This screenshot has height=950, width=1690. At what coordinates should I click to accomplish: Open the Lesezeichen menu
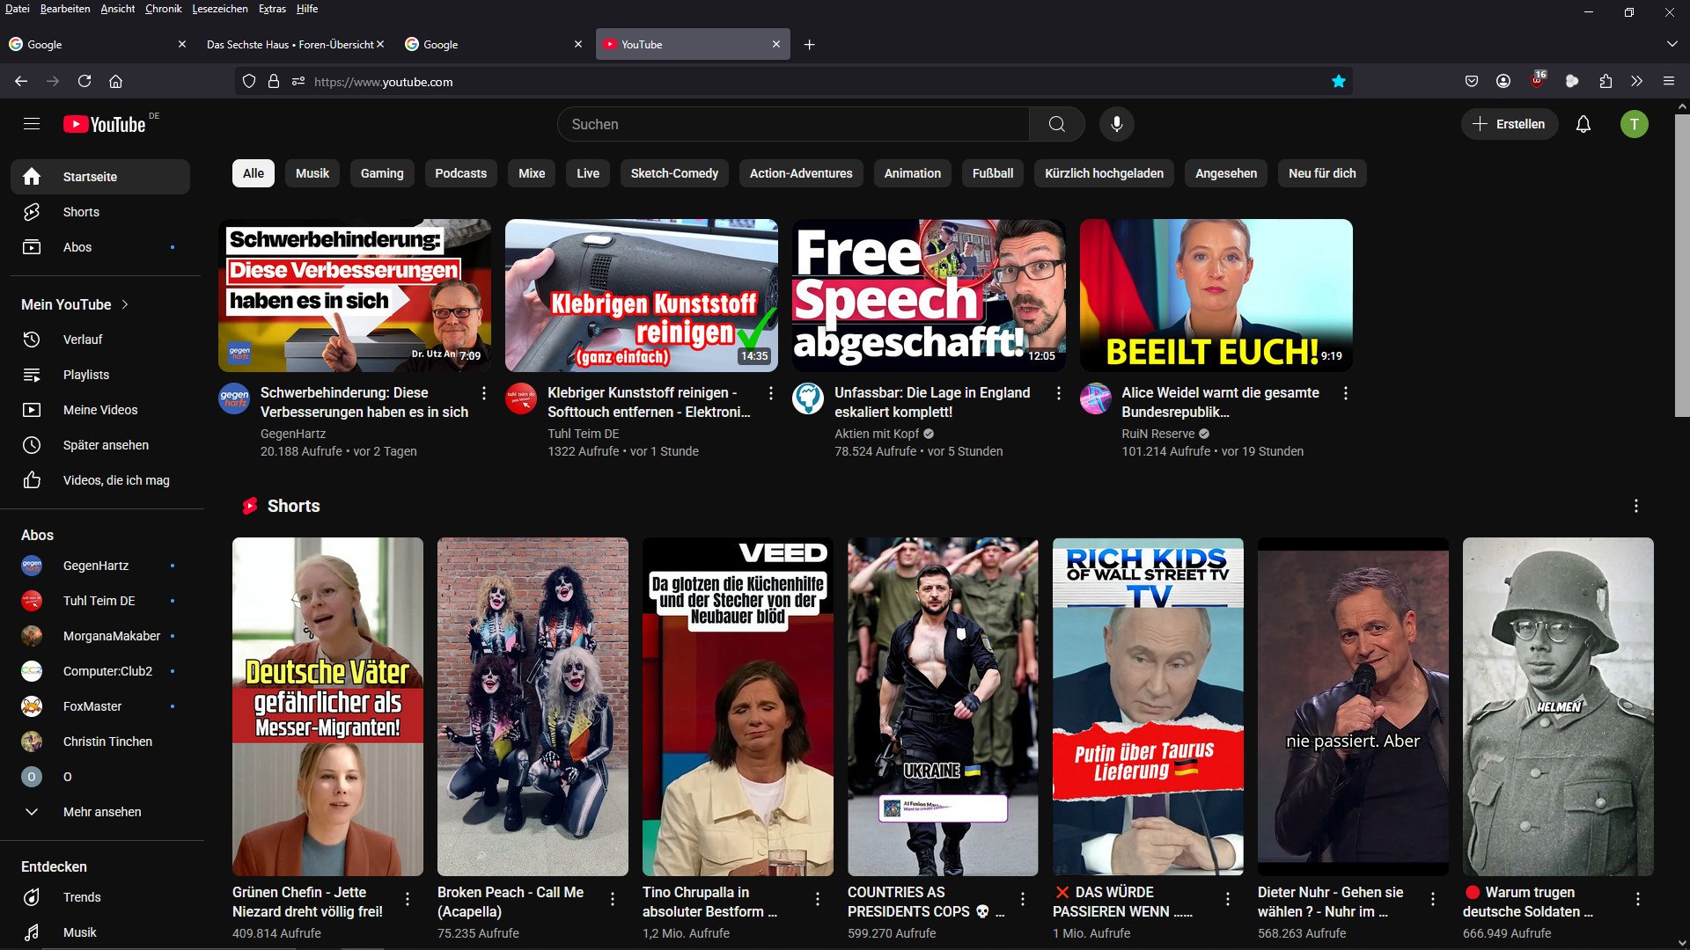pyautogui.click(x=220, y=9)
